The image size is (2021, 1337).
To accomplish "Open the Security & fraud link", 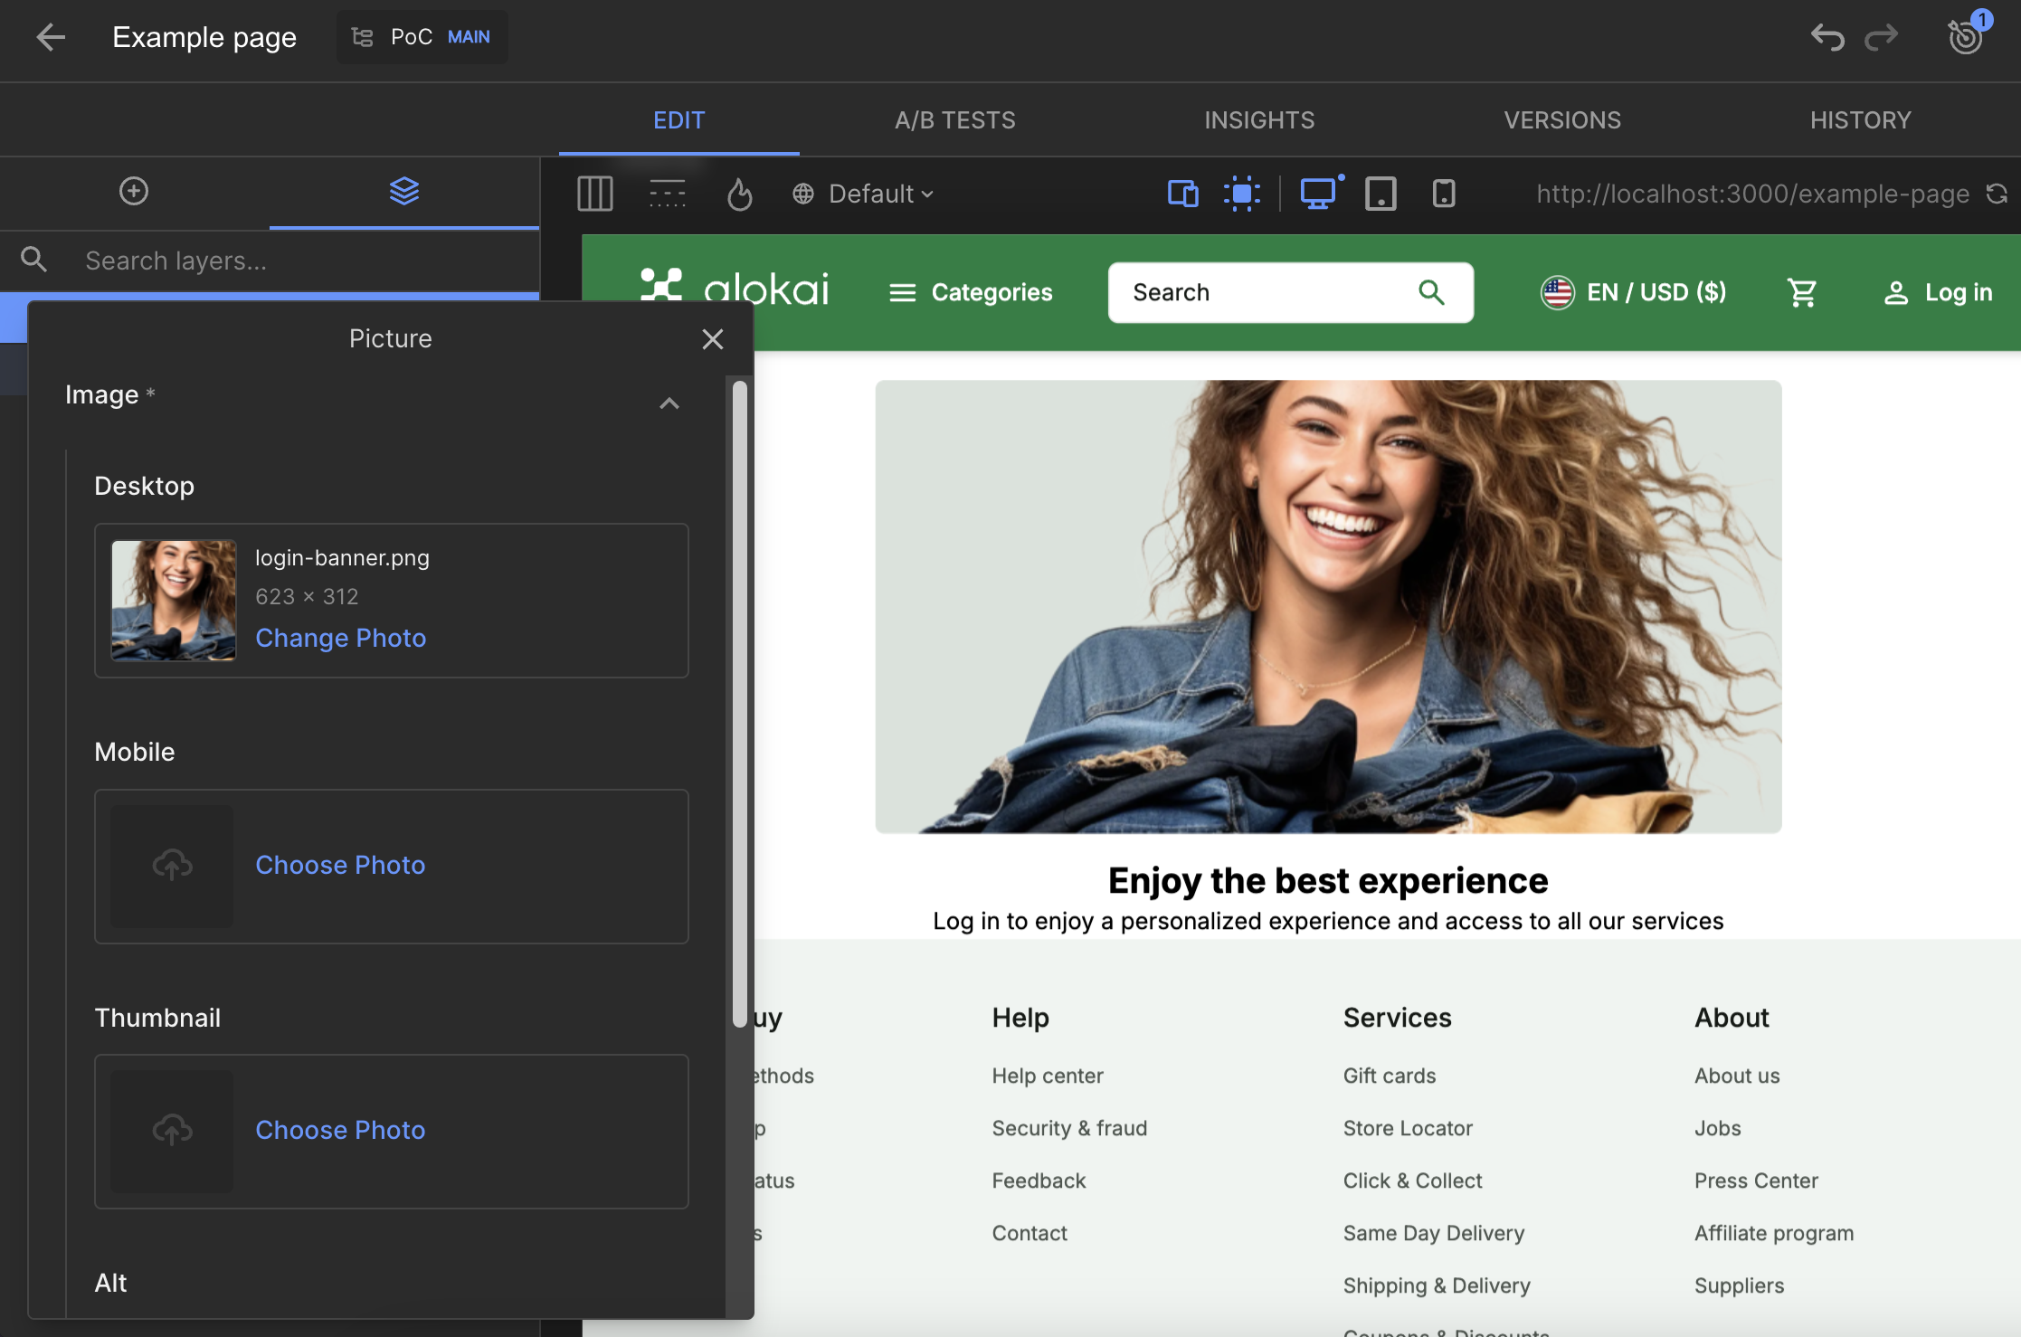I will [x=1069, y=1128].
